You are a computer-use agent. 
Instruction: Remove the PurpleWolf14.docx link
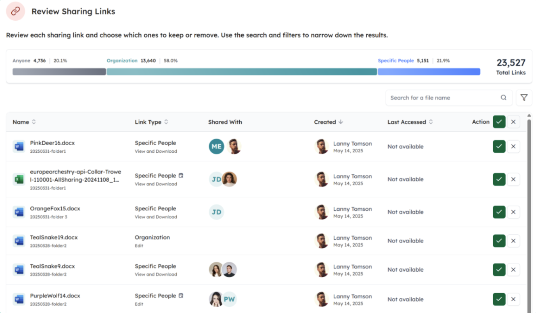pos(513,299)
